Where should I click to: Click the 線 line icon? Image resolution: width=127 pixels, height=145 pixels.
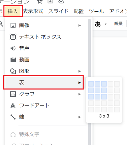coord(13,117)
